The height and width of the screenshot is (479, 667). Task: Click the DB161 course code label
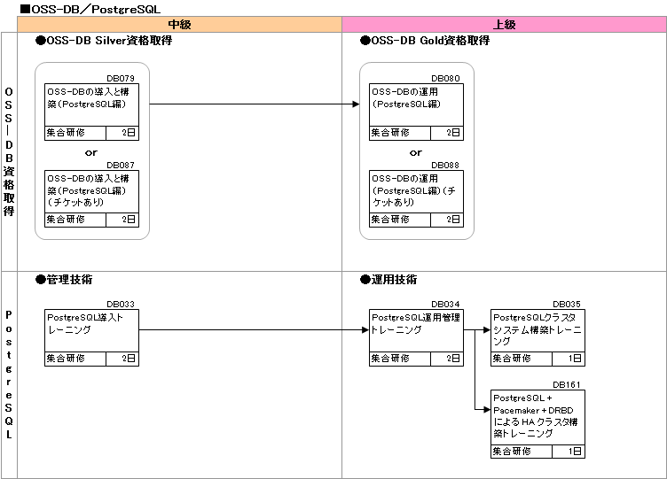coord(567,385)
